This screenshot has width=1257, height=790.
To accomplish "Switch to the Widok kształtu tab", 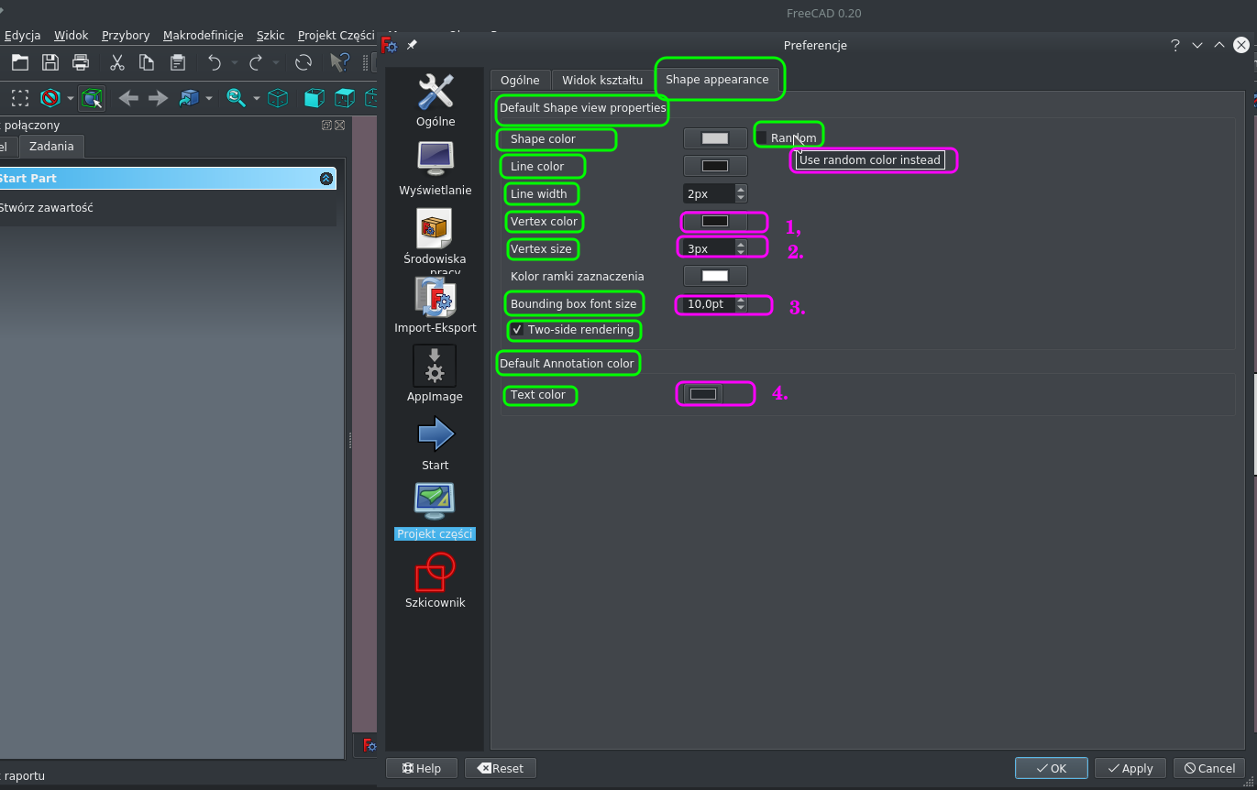I will (x=601, y=80).
